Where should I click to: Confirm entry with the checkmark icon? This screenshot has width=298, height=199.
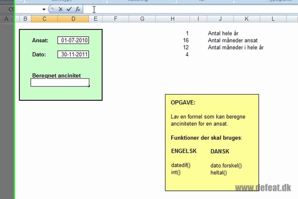pos(69,9)
